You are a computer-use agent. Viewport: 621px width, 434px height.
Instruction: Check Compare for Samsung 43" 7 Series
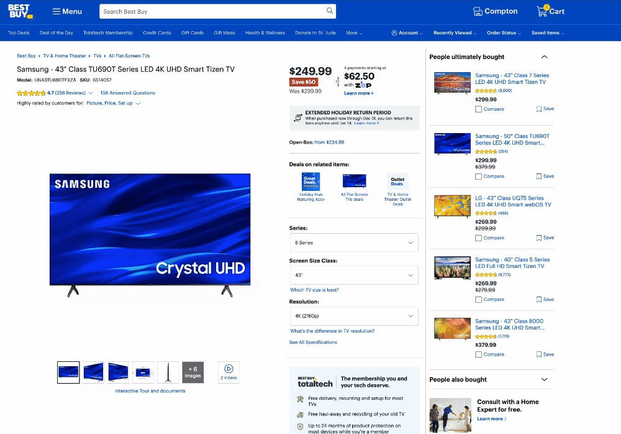478,109
